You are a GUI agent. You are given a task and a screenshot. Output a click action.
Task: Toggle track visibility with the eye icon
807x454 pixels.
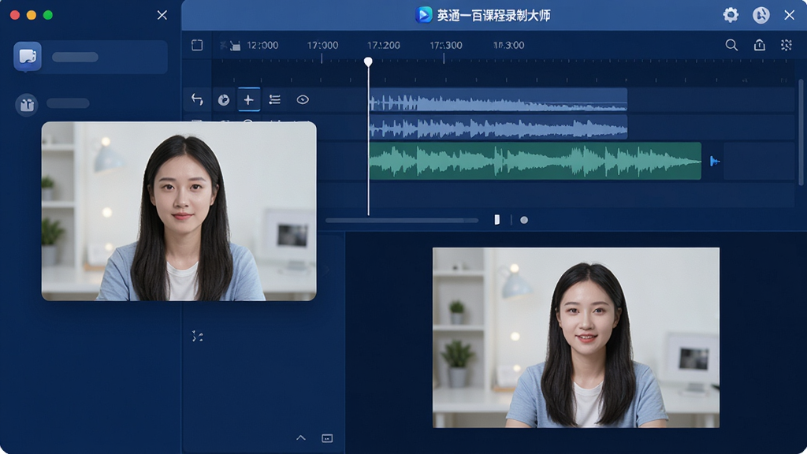pos(303,100)
